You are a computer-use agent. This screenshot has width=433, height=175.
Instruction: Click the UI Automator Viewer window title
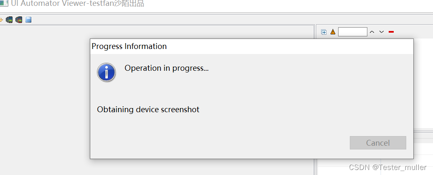point(78,3)
